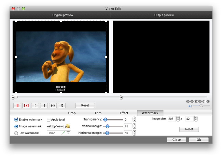Screen dimensions: 222x157
Task: Select the Image watermark radio button
Action: pos(16,126)
